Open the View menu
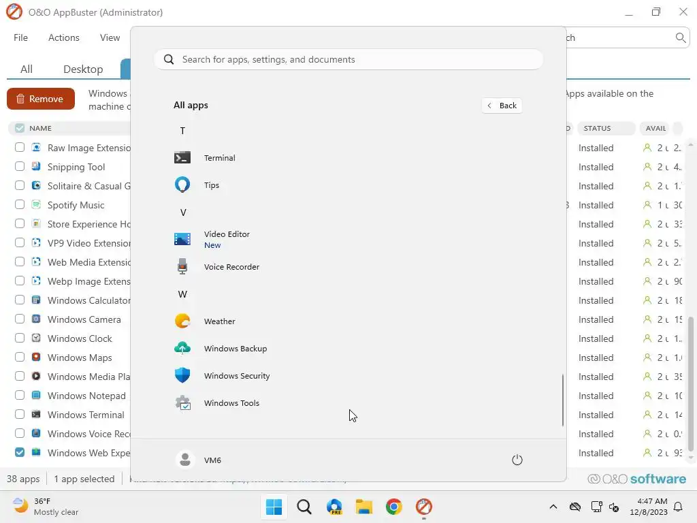Viewport: 697px width, 523px height. [110, 38]
